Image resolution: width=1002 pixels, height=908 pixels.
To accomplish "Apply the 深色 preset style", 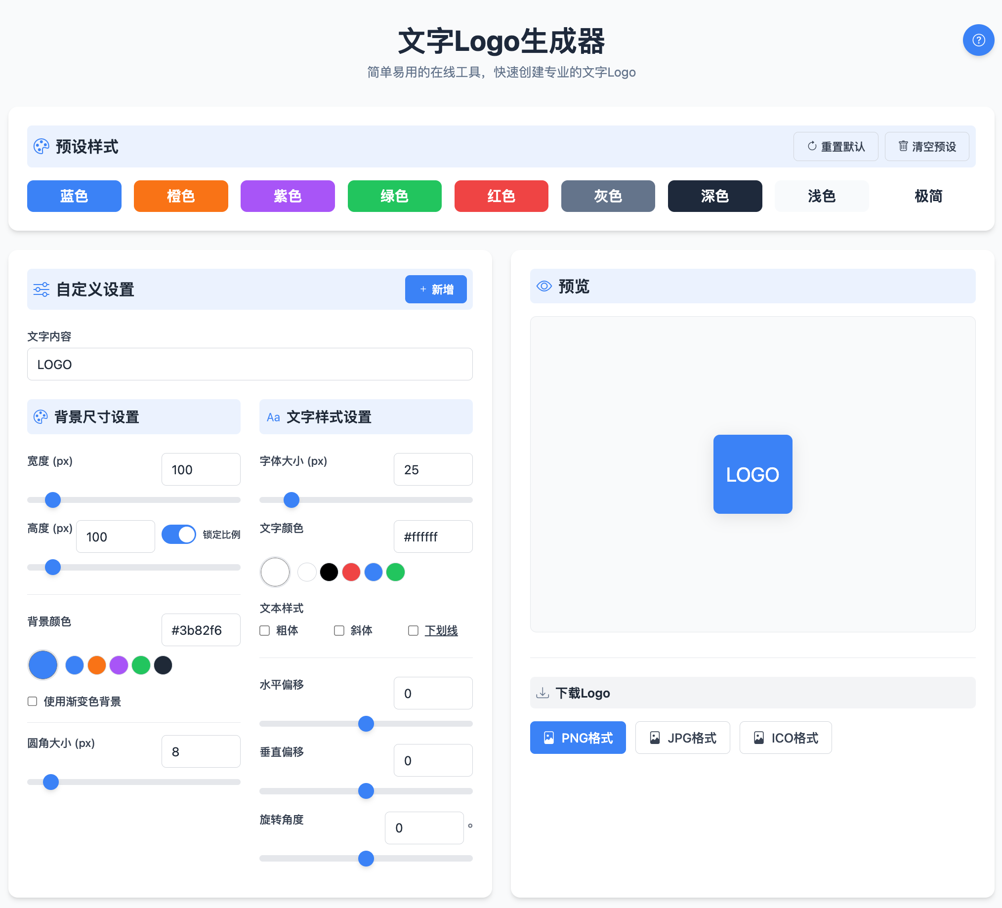I will (714, 196).
